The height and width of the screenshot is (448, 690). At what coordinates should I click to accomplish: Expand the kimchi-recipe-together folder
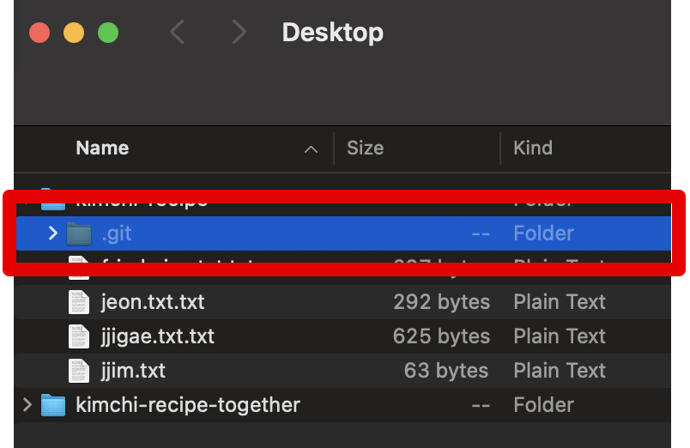[27, 404]
